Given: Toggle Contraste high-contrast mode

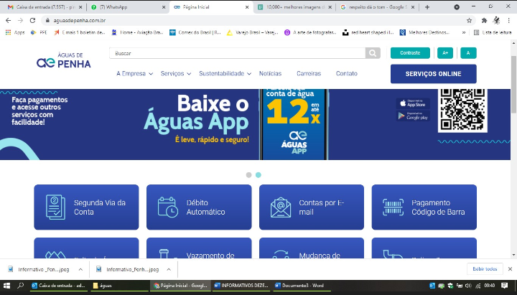Looking at the screenshot, I should 410,53.
